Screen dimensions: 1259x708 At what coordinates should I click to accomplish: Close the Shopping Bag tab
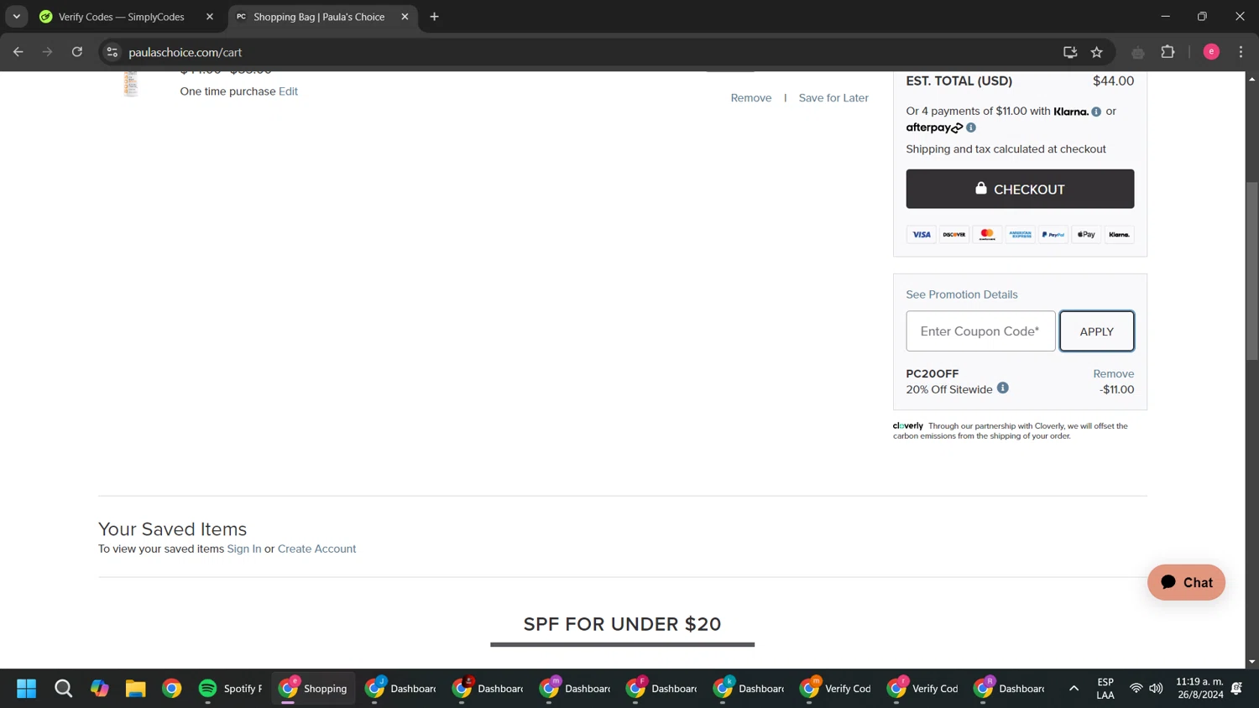point(405,17)
